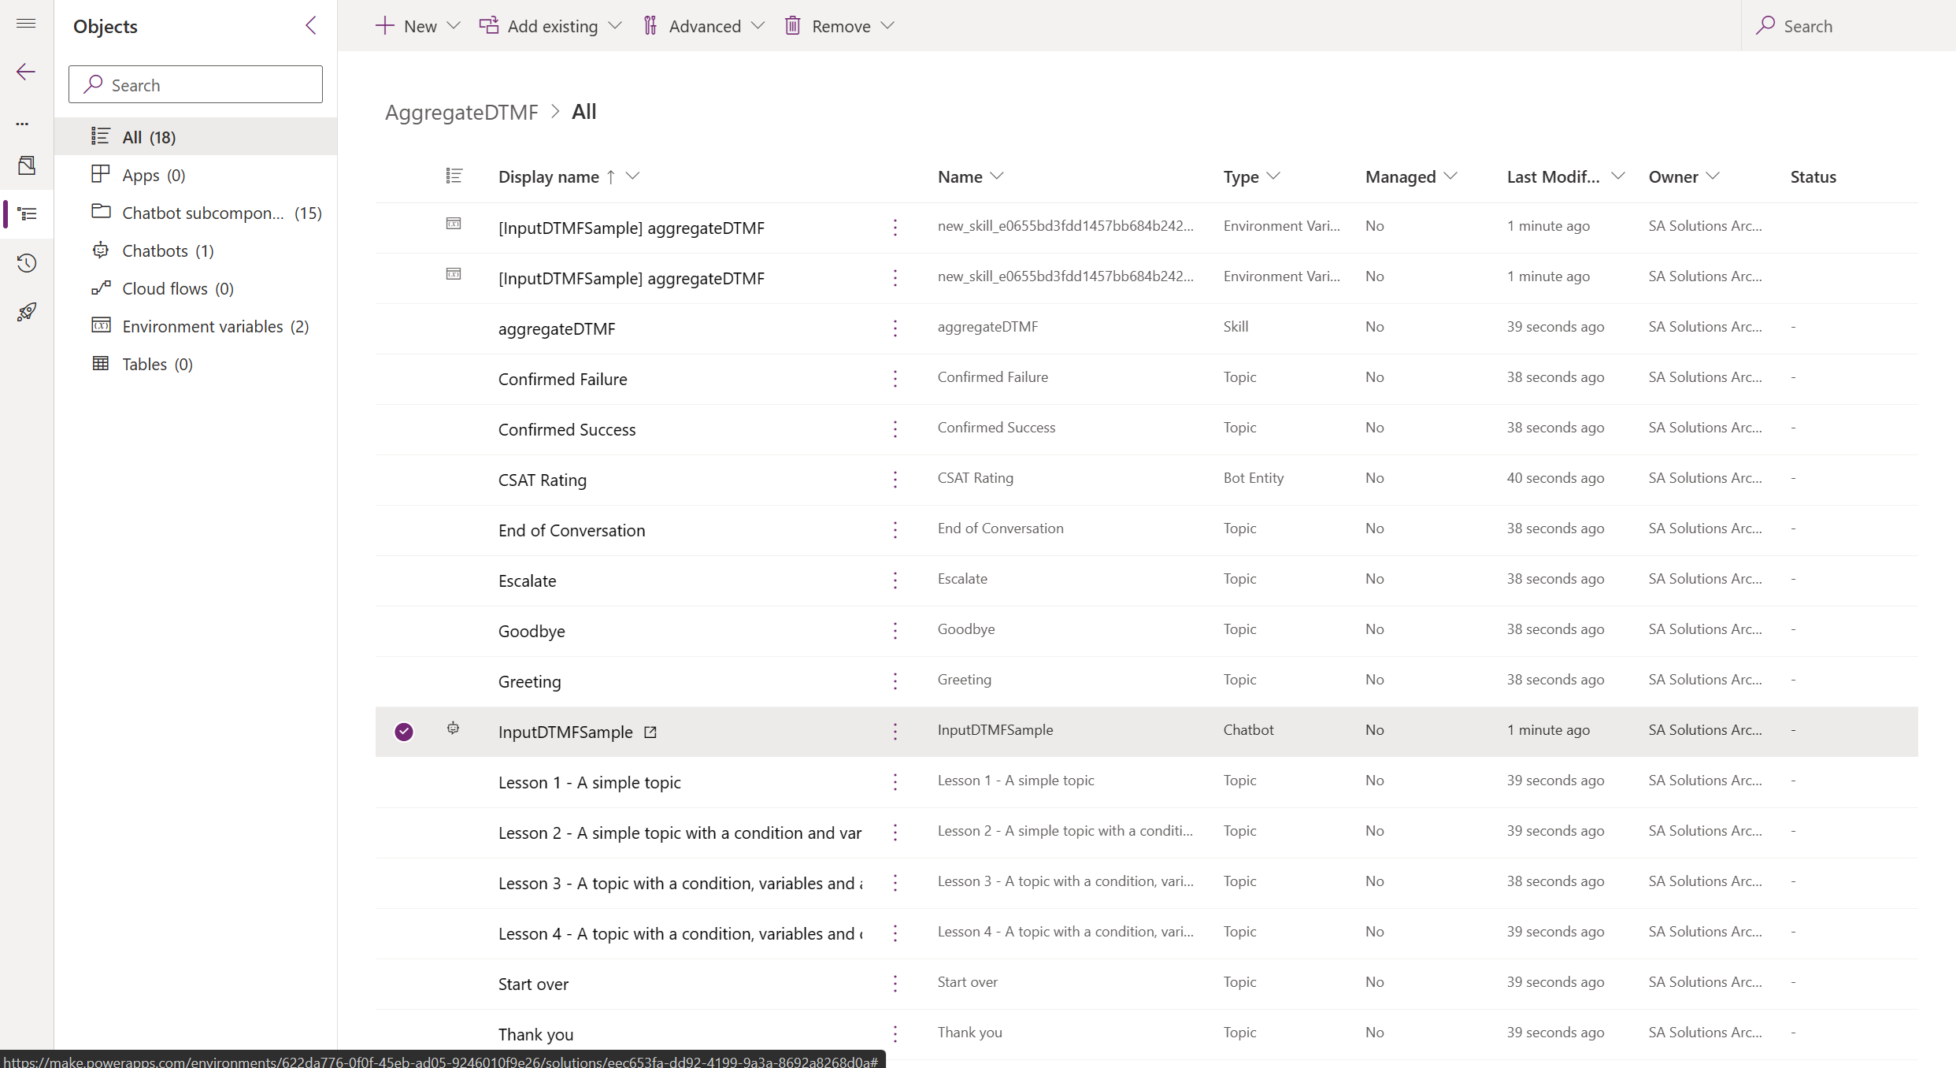This screenshot has height=1068, width=1956.
Task: Open more actions for Thank you row
Action: point(895,1034)
